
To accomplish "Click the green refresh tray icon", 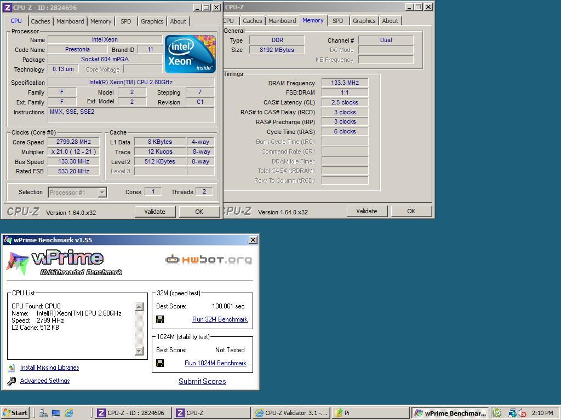I will [x=497, y=413].
